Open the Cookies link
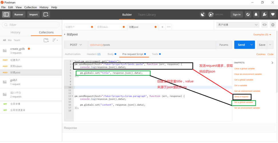 (261, 54)
